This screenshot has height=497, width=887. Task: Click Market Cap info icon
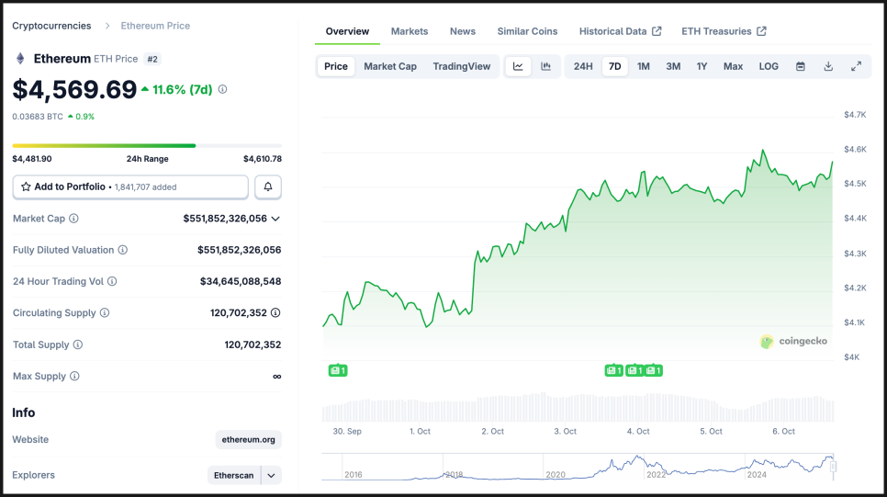pos(74,219)
